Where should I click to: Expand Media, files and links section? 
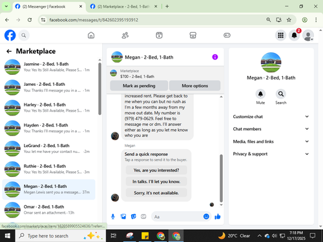coord(271,141)
